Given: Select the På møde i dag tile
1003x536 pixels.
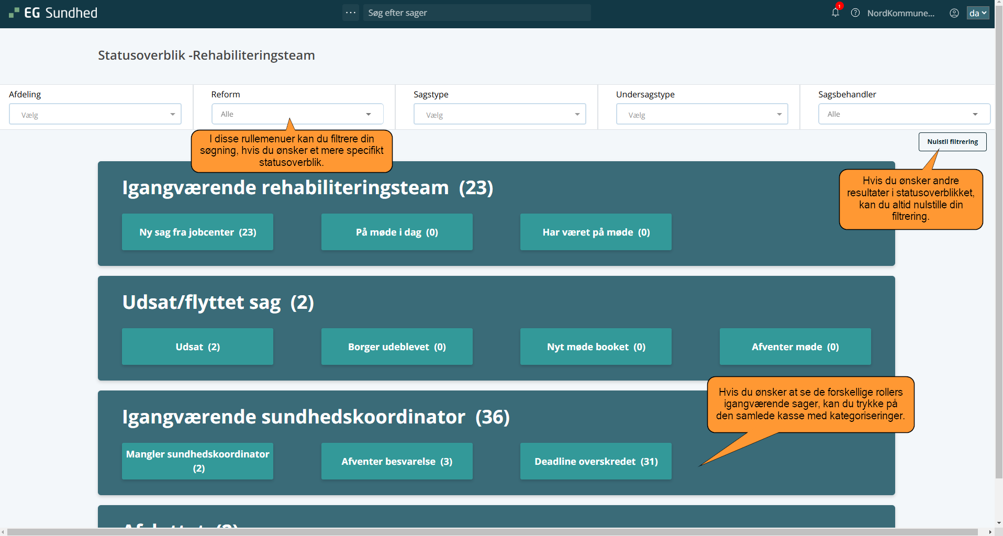Looking at the screenshot, I should coord(397,232).
